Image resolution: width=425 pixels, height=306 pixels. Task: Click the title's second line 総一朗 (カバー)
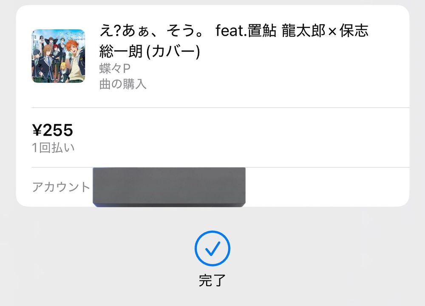coord(150,51)
